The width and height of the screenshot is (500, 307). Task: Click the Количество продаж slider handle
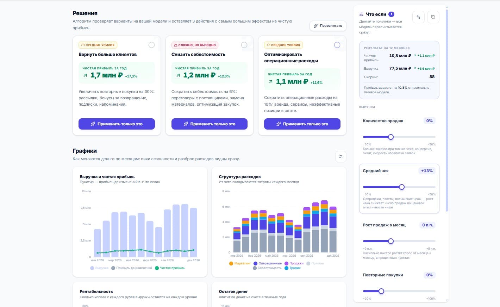391,137
